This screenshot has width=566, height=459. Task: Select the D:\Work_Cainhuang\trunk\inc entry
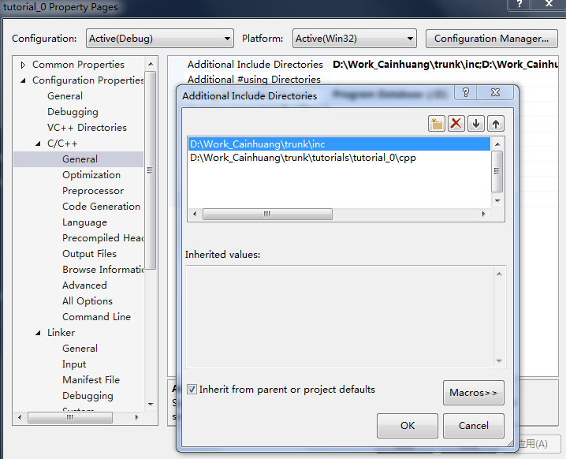pyautogui.click(x=339, y=144)
